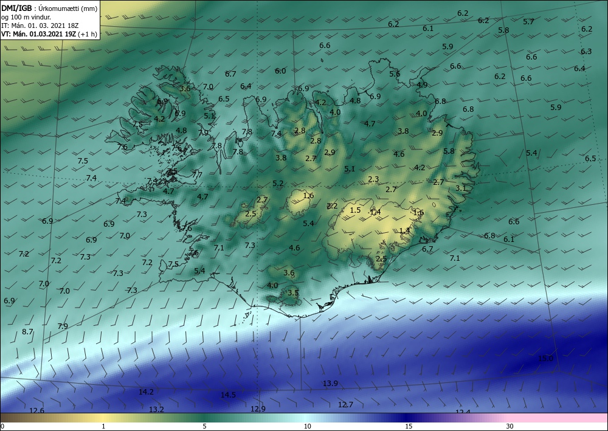Click the 5 tick on the color scale
This screenshot has height=431, width=608.
click(204, 426)
